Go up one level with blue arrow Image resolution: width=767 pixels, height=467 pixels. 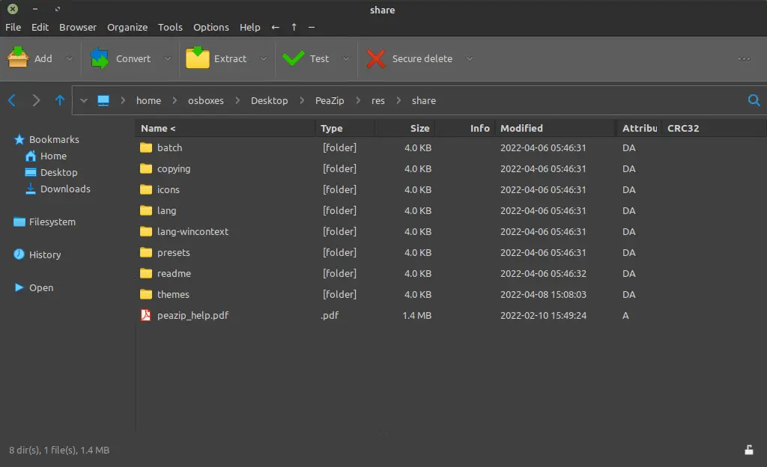coord(60,100)
